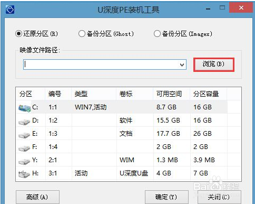Click the 17.7 GB free space cell
The width and height of the screenshot is (255, 204).
tap(168, 134)
